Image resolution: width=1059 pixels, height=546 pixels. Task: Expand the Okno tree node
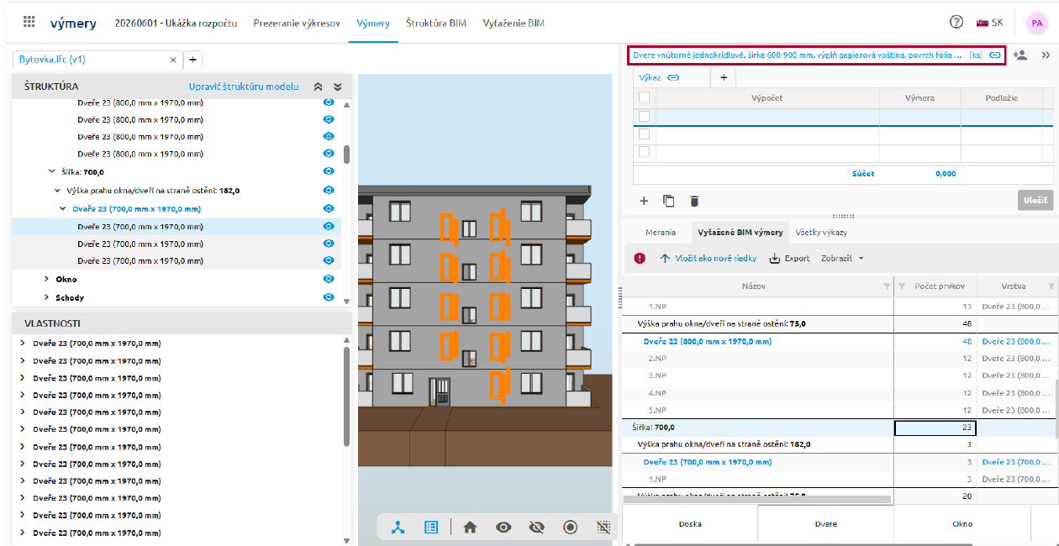(46, 279)
